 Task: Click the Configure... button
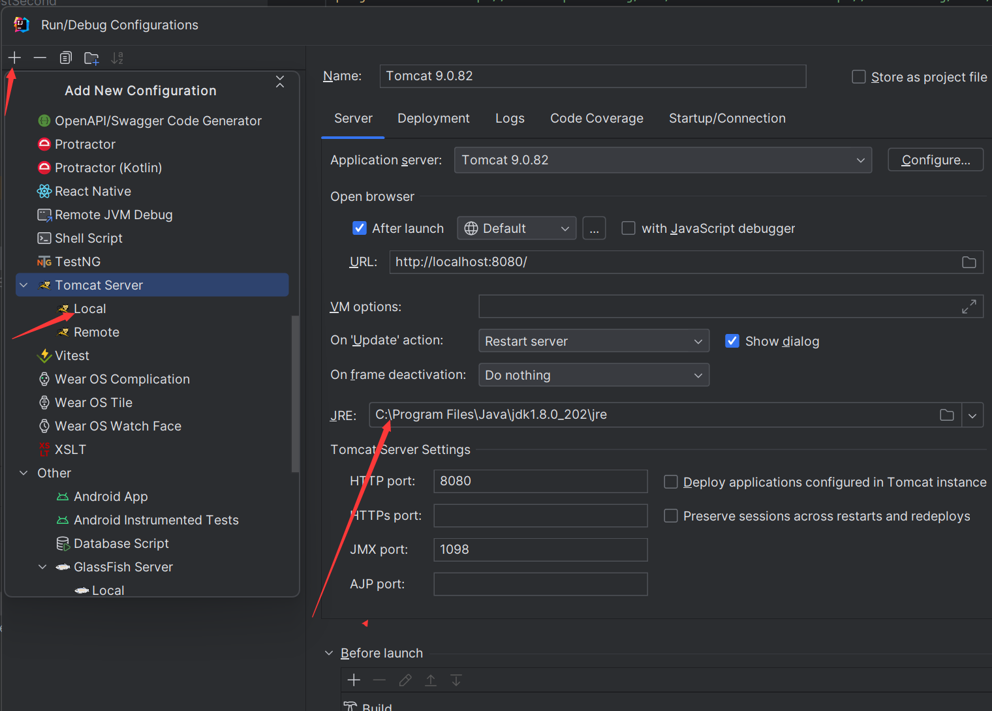(935, 160)
